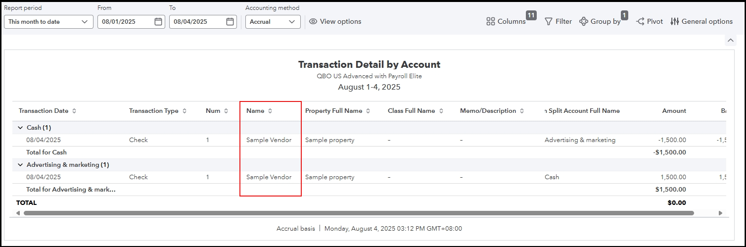
Task: Click the From date calendar icon
Action: 158,22
